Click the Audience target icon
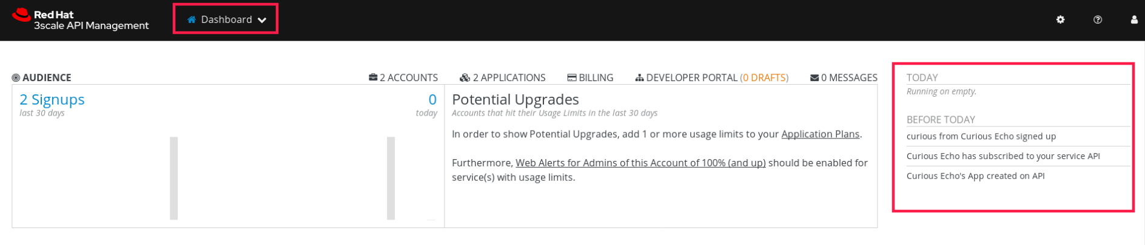 [x=16, y=77]
